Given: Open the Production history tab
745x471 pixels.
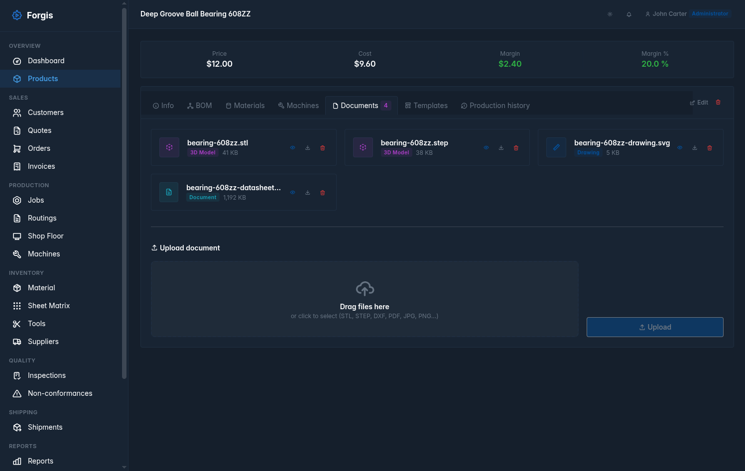Looking at the screenshot, I should click(x=496, y=106).
